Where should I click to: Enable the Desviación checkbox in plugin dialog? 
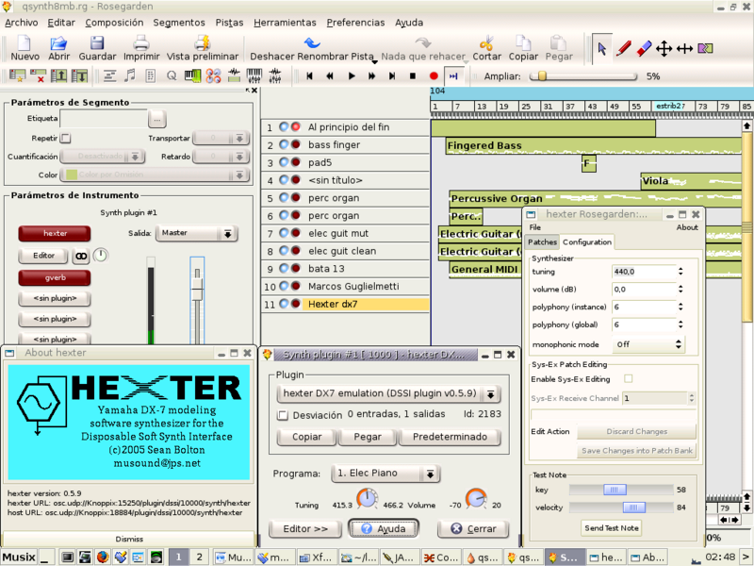point(283,414)
